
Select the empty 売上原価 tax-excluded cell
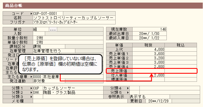[148, 71]
